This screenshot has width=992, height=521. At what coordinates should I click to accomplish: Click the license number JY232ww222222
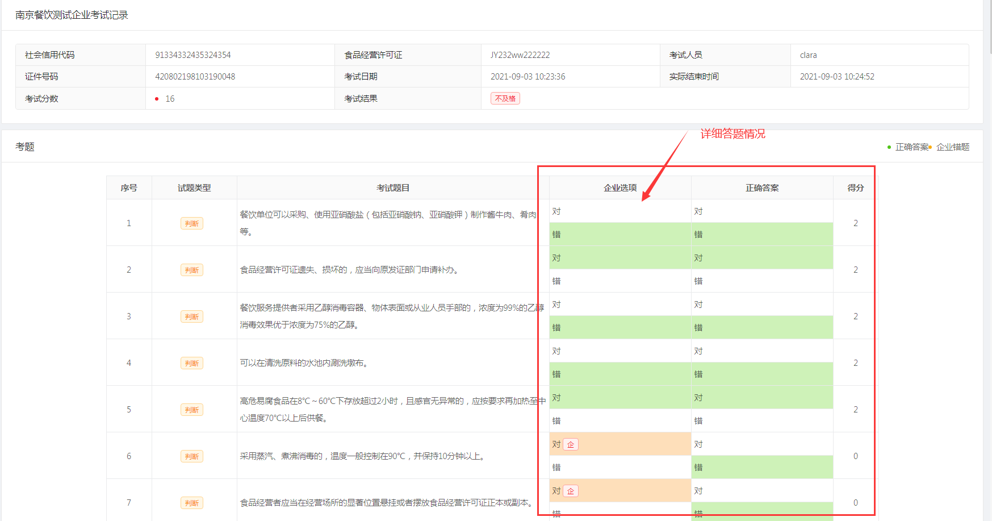click(520, 55)
